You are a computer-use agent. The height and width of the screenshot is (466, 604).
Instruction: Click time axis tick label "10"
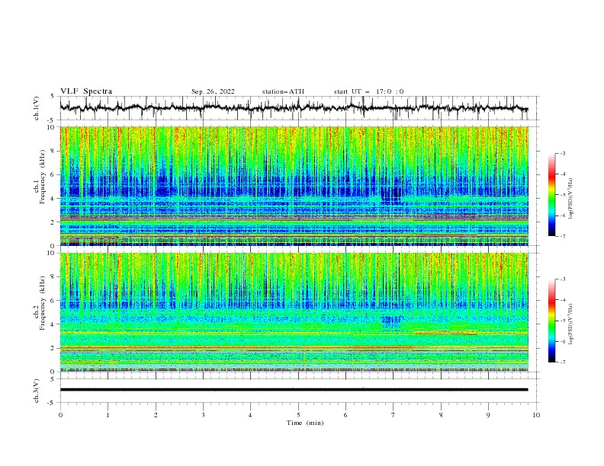[536, 415]
